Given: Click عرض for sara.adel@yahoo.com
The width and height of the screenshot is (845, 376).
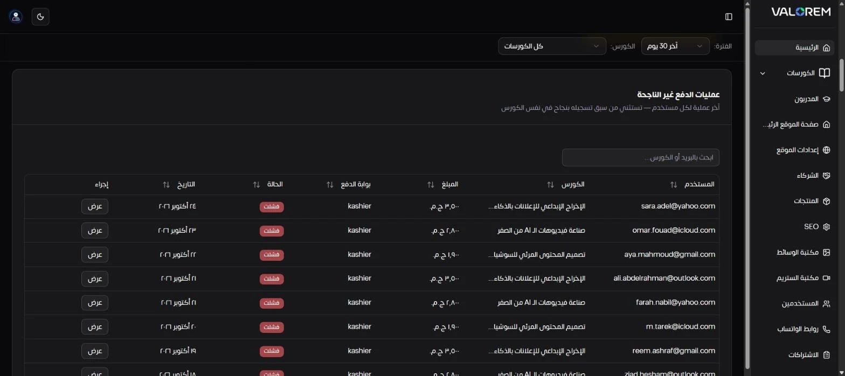Looking at the screenshot, I should pyautogui.click(x=95, y=206).
